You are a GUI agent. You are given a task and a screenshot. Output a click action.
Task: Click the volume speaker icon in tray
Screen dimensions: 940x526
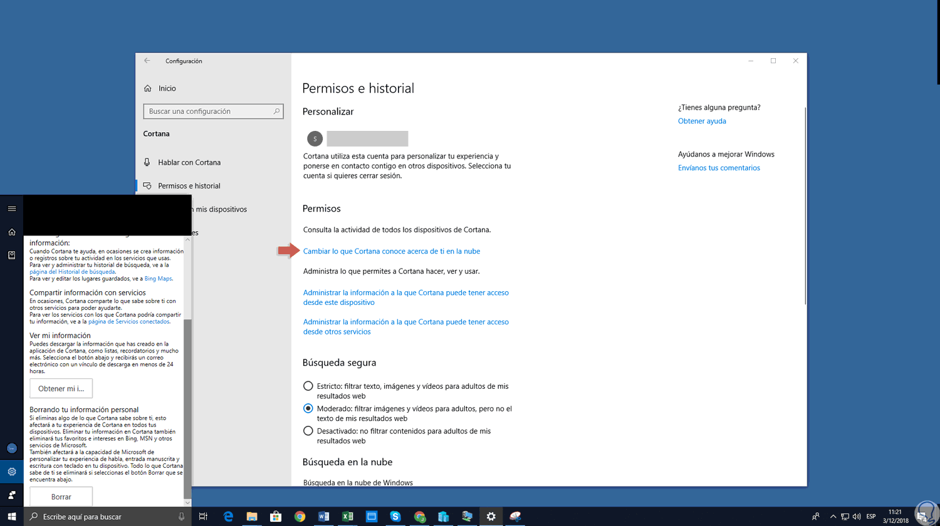pos(857,517)
